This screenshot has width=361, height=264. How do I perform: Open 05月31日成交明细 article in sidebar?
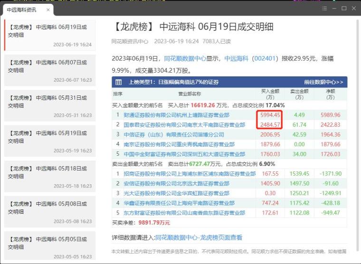(x=50, y=105)
